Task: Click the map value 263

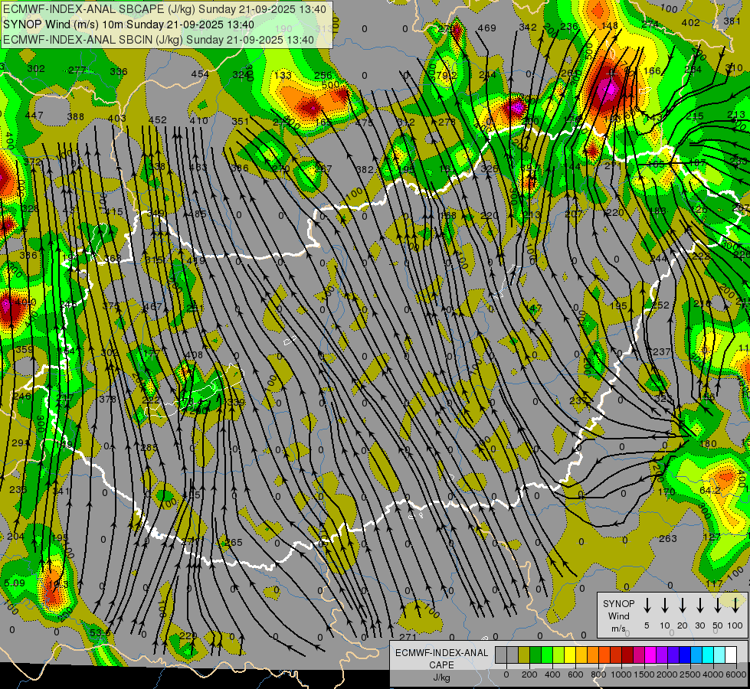Action: click(x=668, y=538)
